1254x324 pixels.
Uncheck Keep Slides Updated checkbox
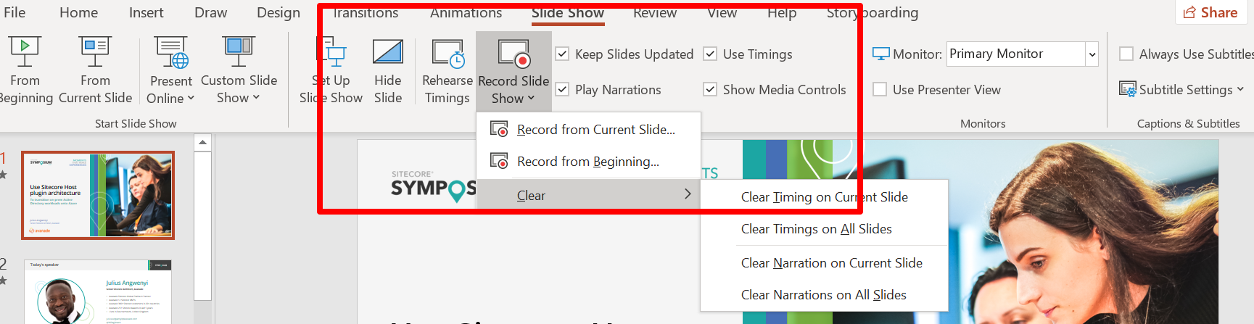[x=562, y=54]
